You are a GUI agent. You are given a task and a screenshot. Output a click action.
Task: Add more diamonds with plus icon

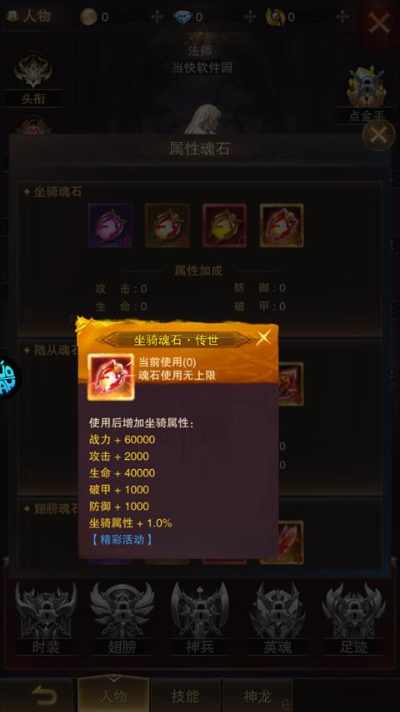click(250, 17)
